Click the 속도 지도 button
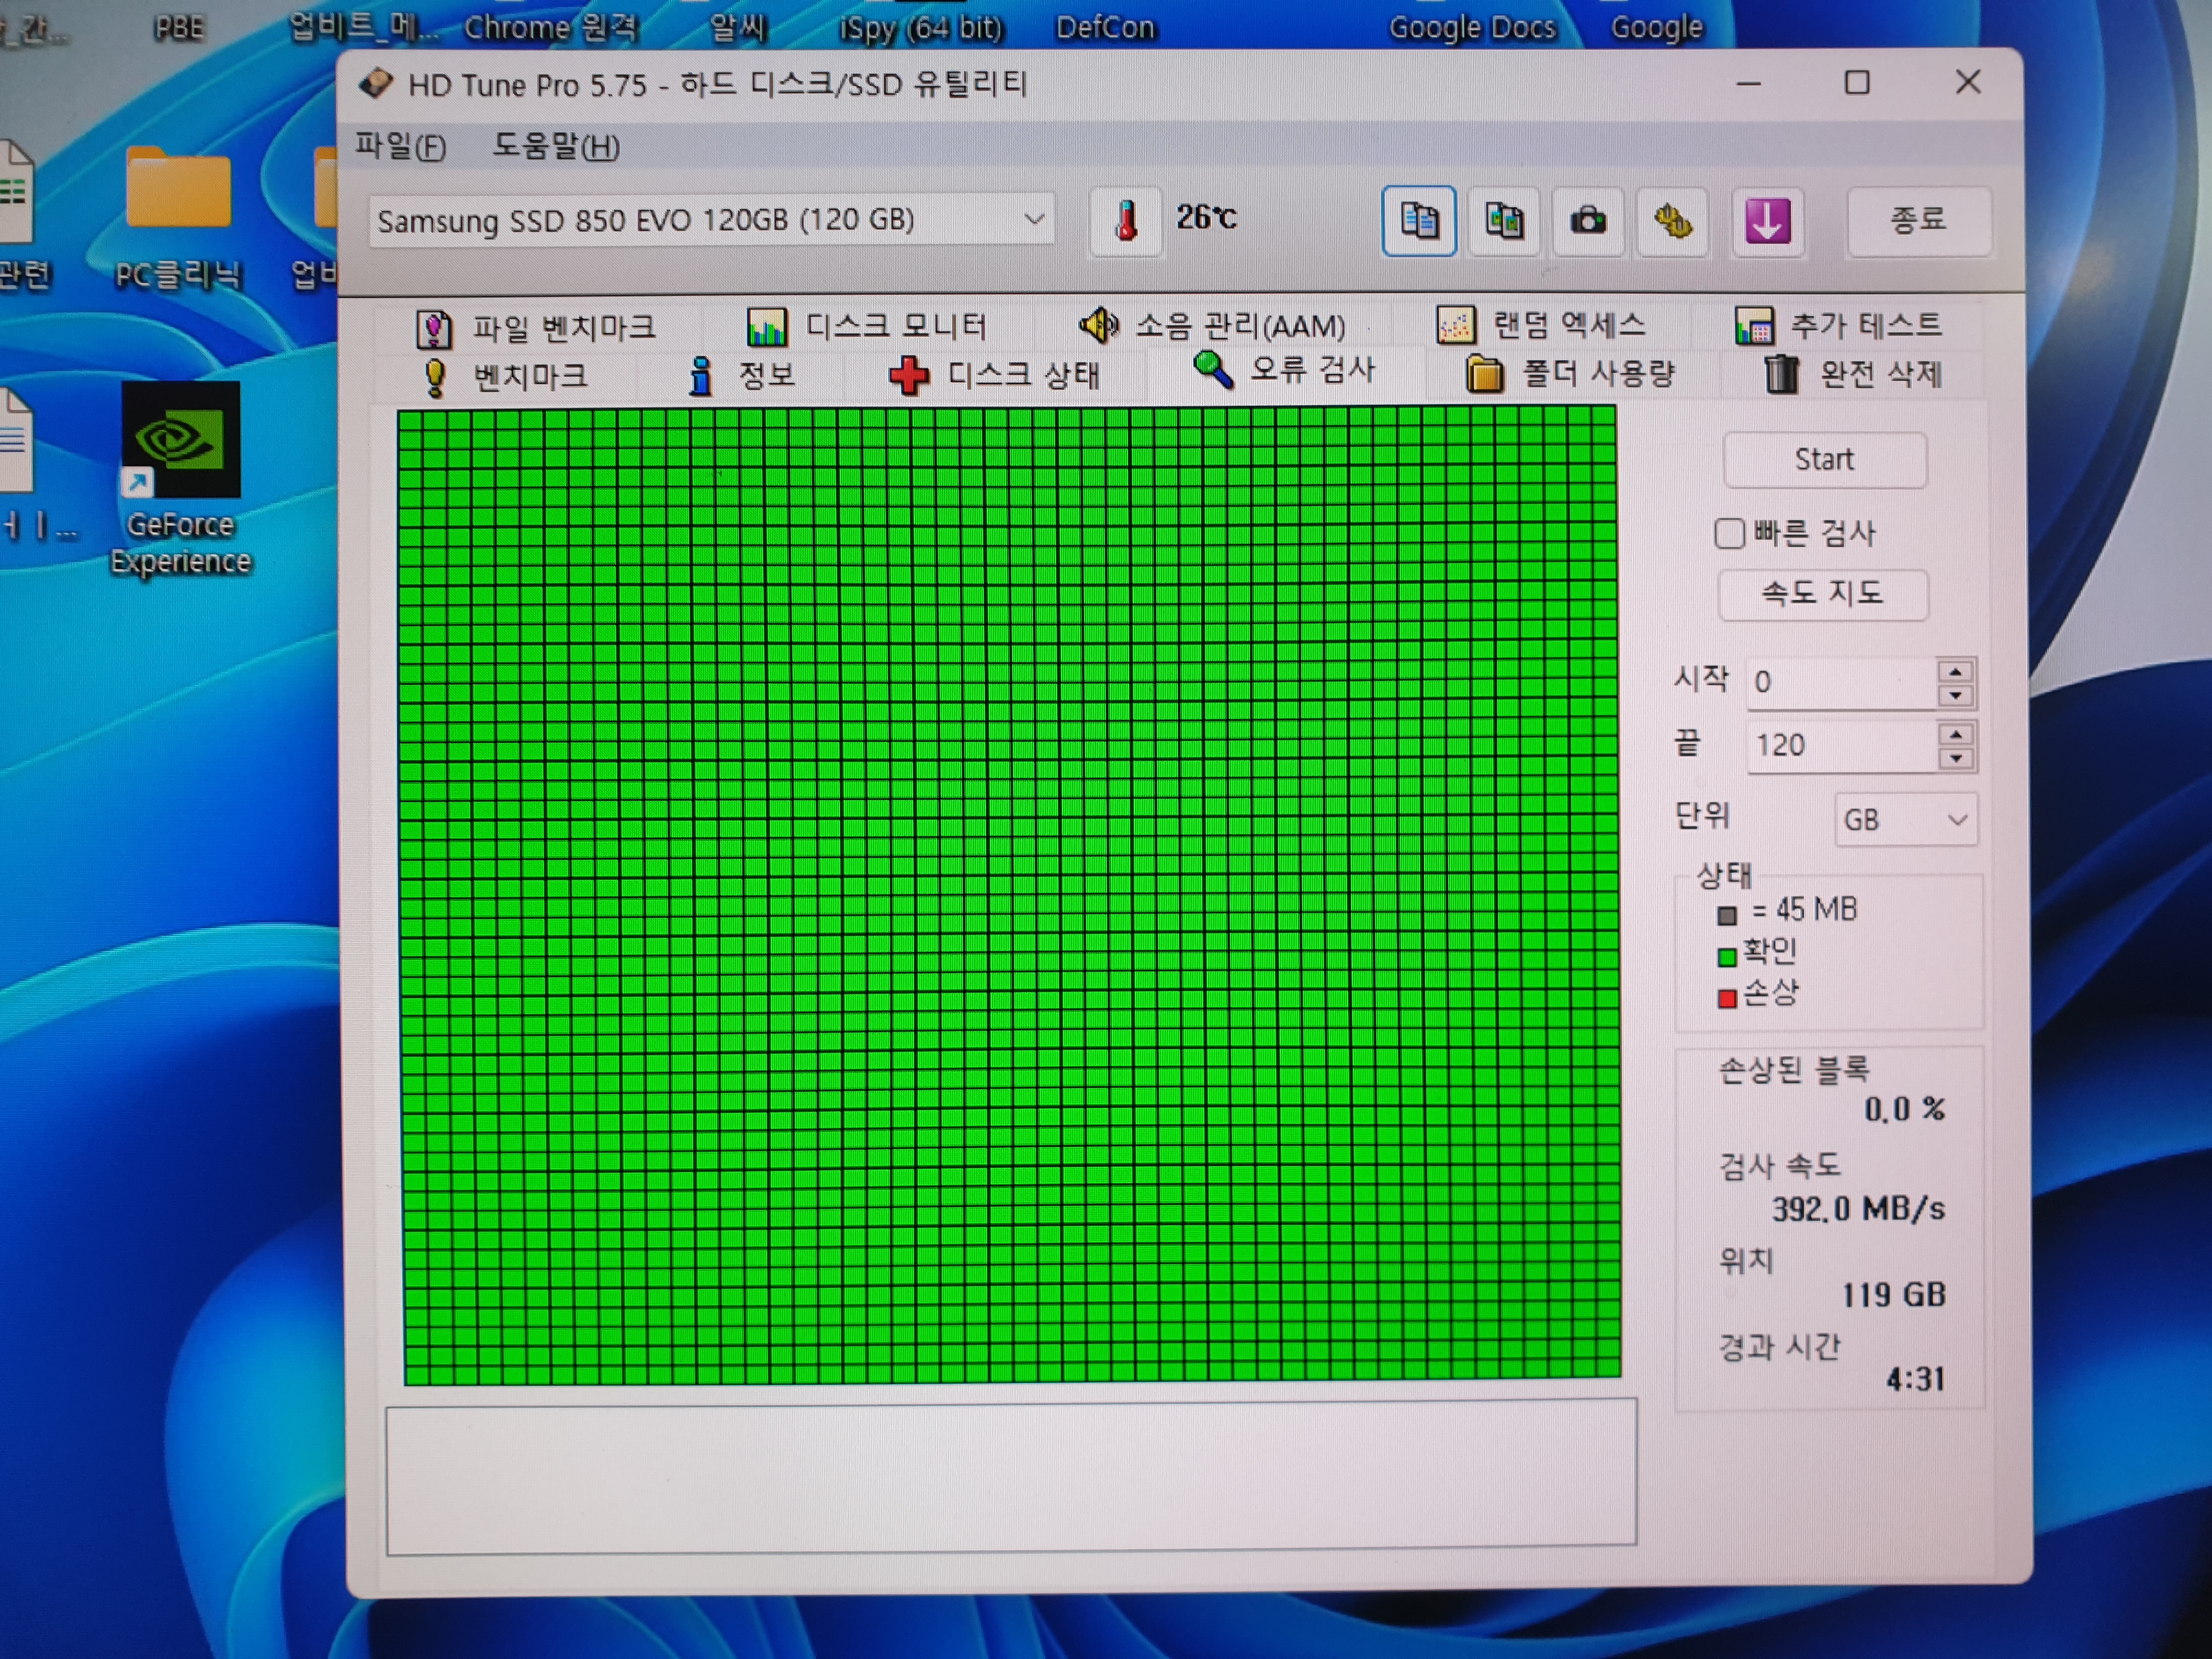The width and height of the screenshot is (2212, 1659). [1823, 594]
